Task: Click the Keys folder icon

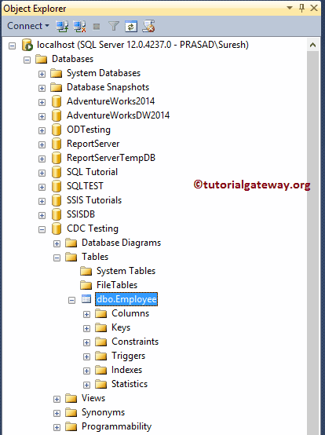Action: click(101, 327)
